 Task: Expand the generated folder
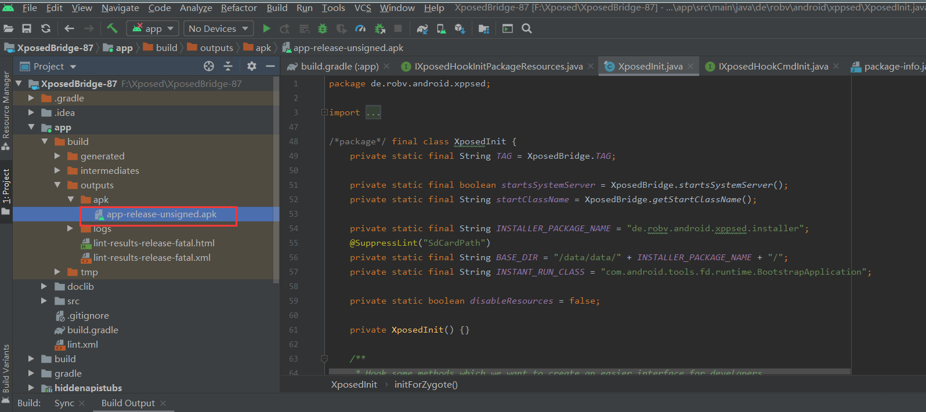click(57, 156)
